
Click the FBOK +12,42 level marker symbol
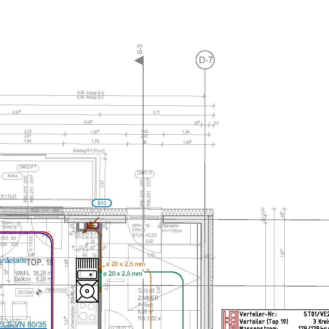(x=39, y=292)
